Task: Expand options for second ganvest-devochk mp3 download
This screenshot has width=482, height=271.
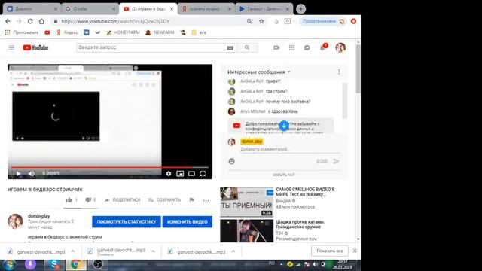Action: coord(153,251)
